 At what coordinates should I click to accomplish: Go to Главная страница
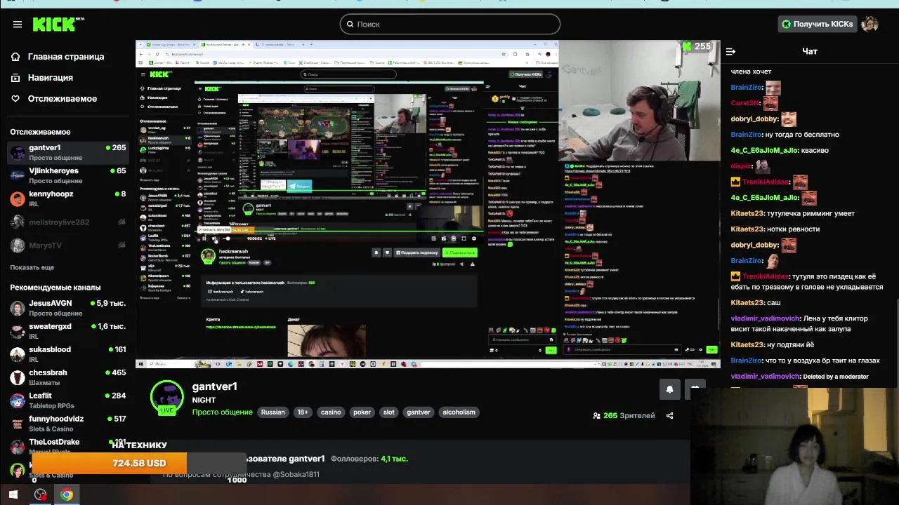coord(66,56)
